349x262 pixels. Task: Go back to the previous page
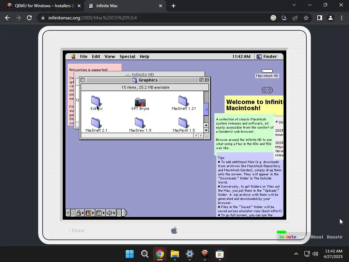(7, 18)
